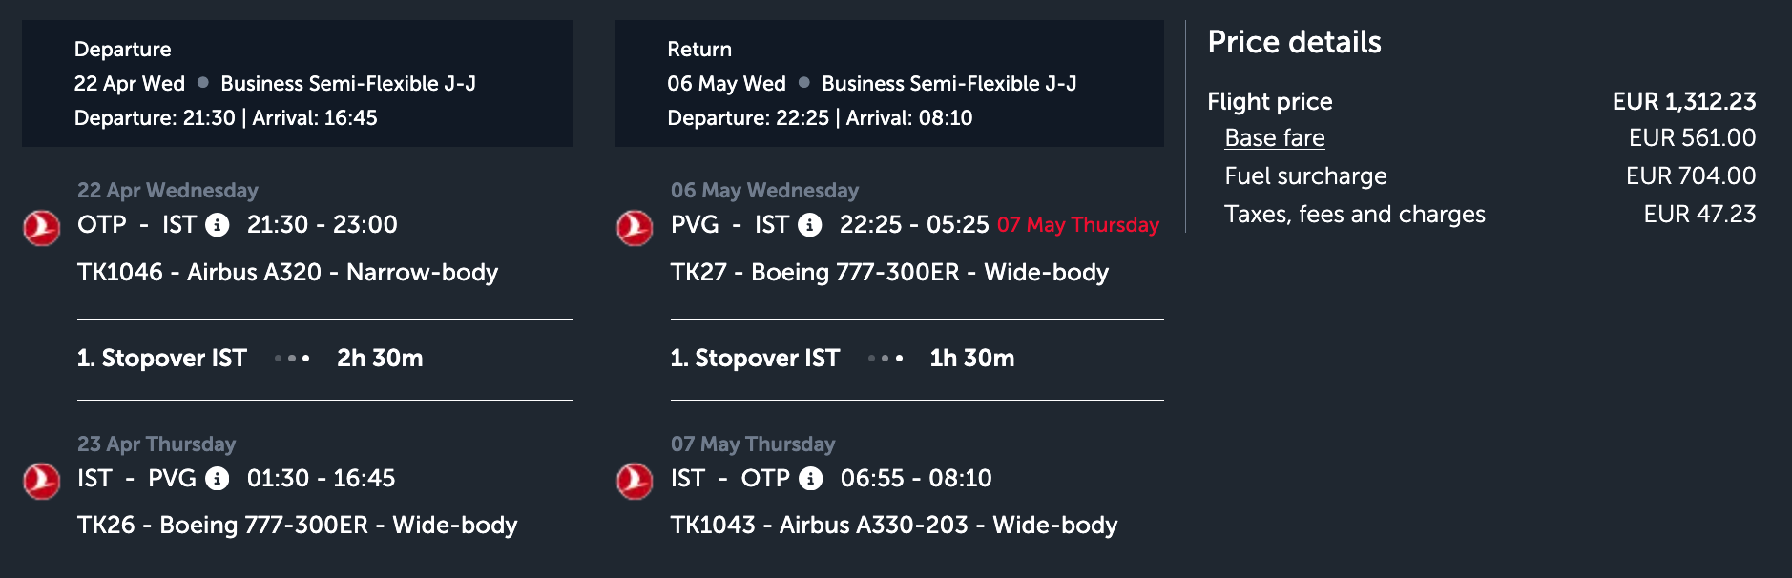Click Taxes, fees and charges line

tap(1354, 215)
